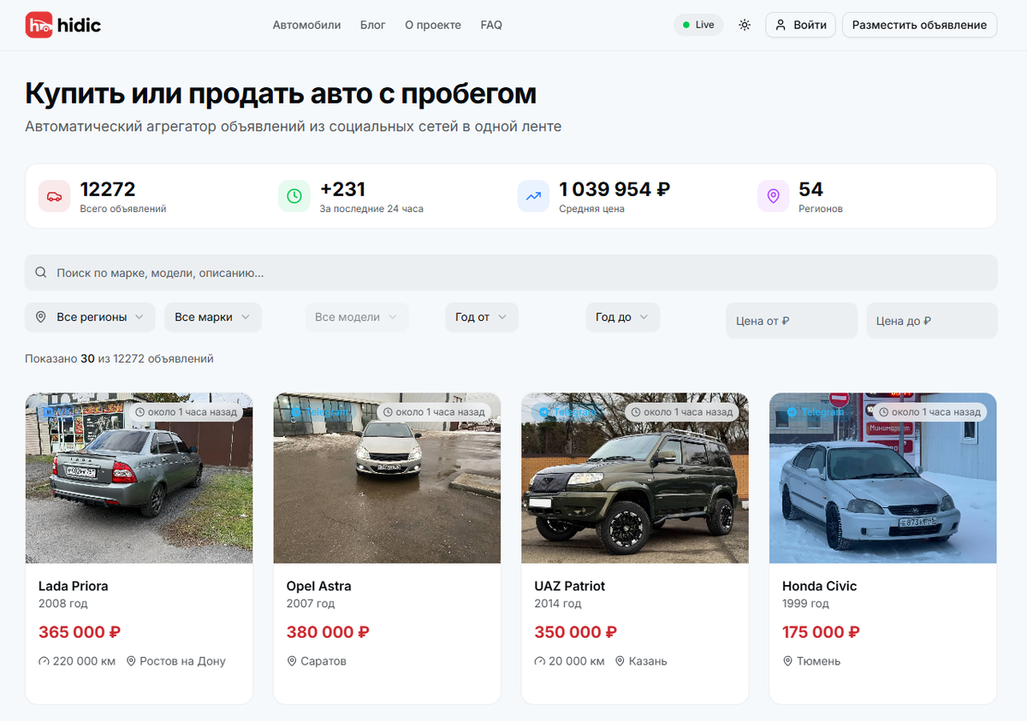Click the purple location pin beside 54

coord(773,196)
